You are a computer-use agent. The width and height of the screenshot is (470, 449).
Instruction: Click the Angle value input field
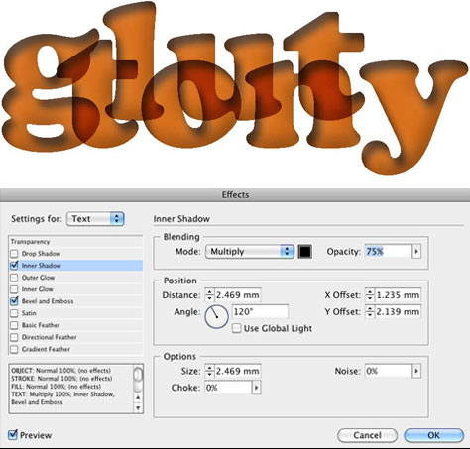click(260, 311)
